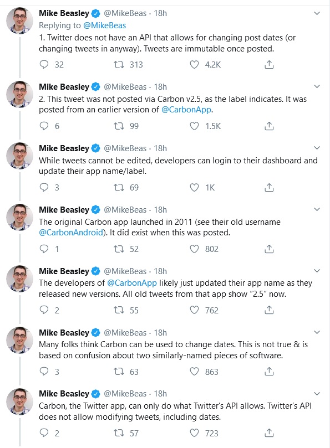Retweet the tweet with 313 retweets

pyautogui.click(x=119, y=65)
